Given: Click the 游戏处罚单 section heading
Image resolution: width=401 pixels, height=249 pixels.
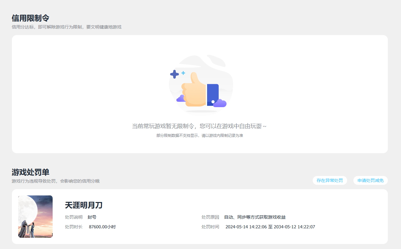Looking at the screenshot, I should click(x=30, y=172).
